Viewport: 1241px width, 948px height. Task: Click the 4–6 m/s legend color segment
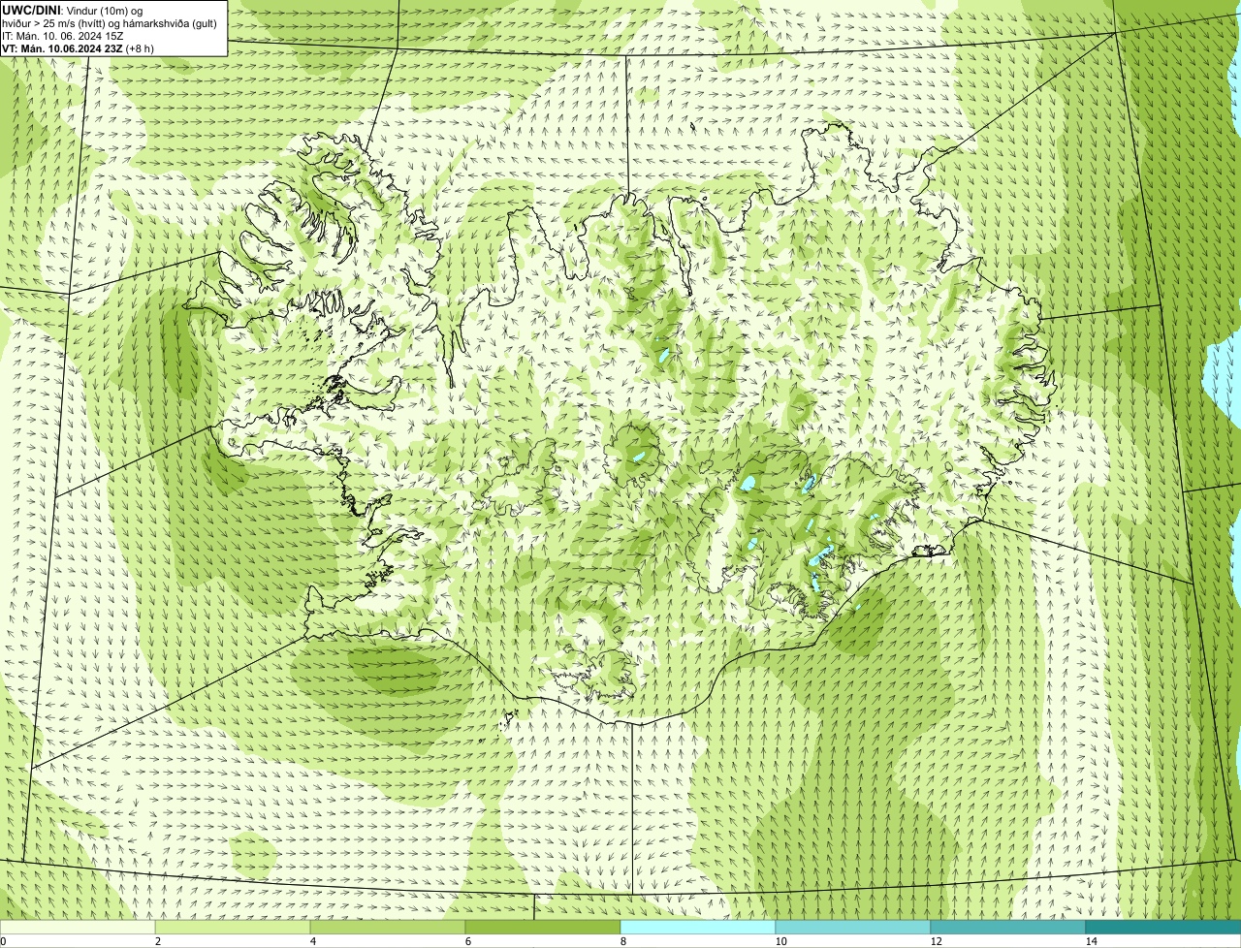(388, 927)
